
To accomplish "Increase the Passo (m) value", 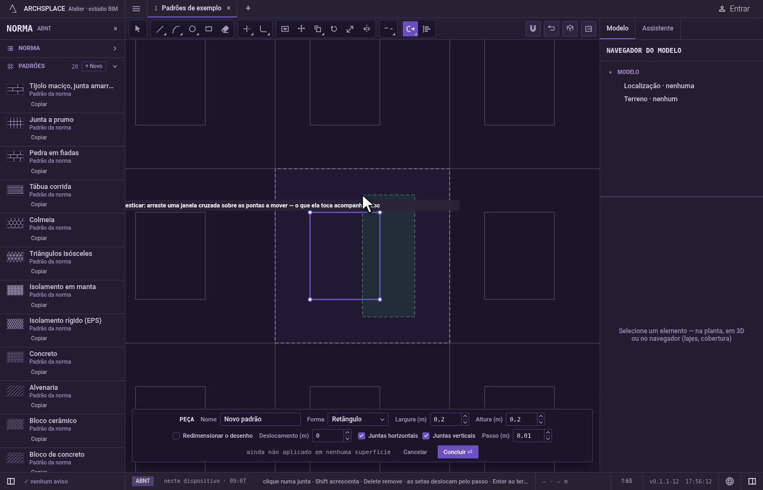I will pos(548,433).
